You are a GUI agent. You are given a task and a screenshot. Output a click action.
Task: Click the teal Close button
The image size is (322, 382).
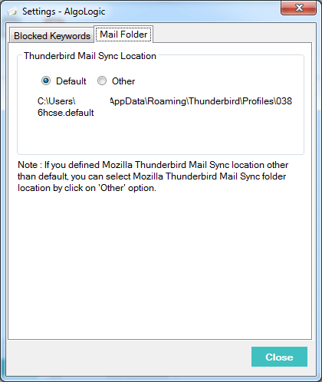279,357
